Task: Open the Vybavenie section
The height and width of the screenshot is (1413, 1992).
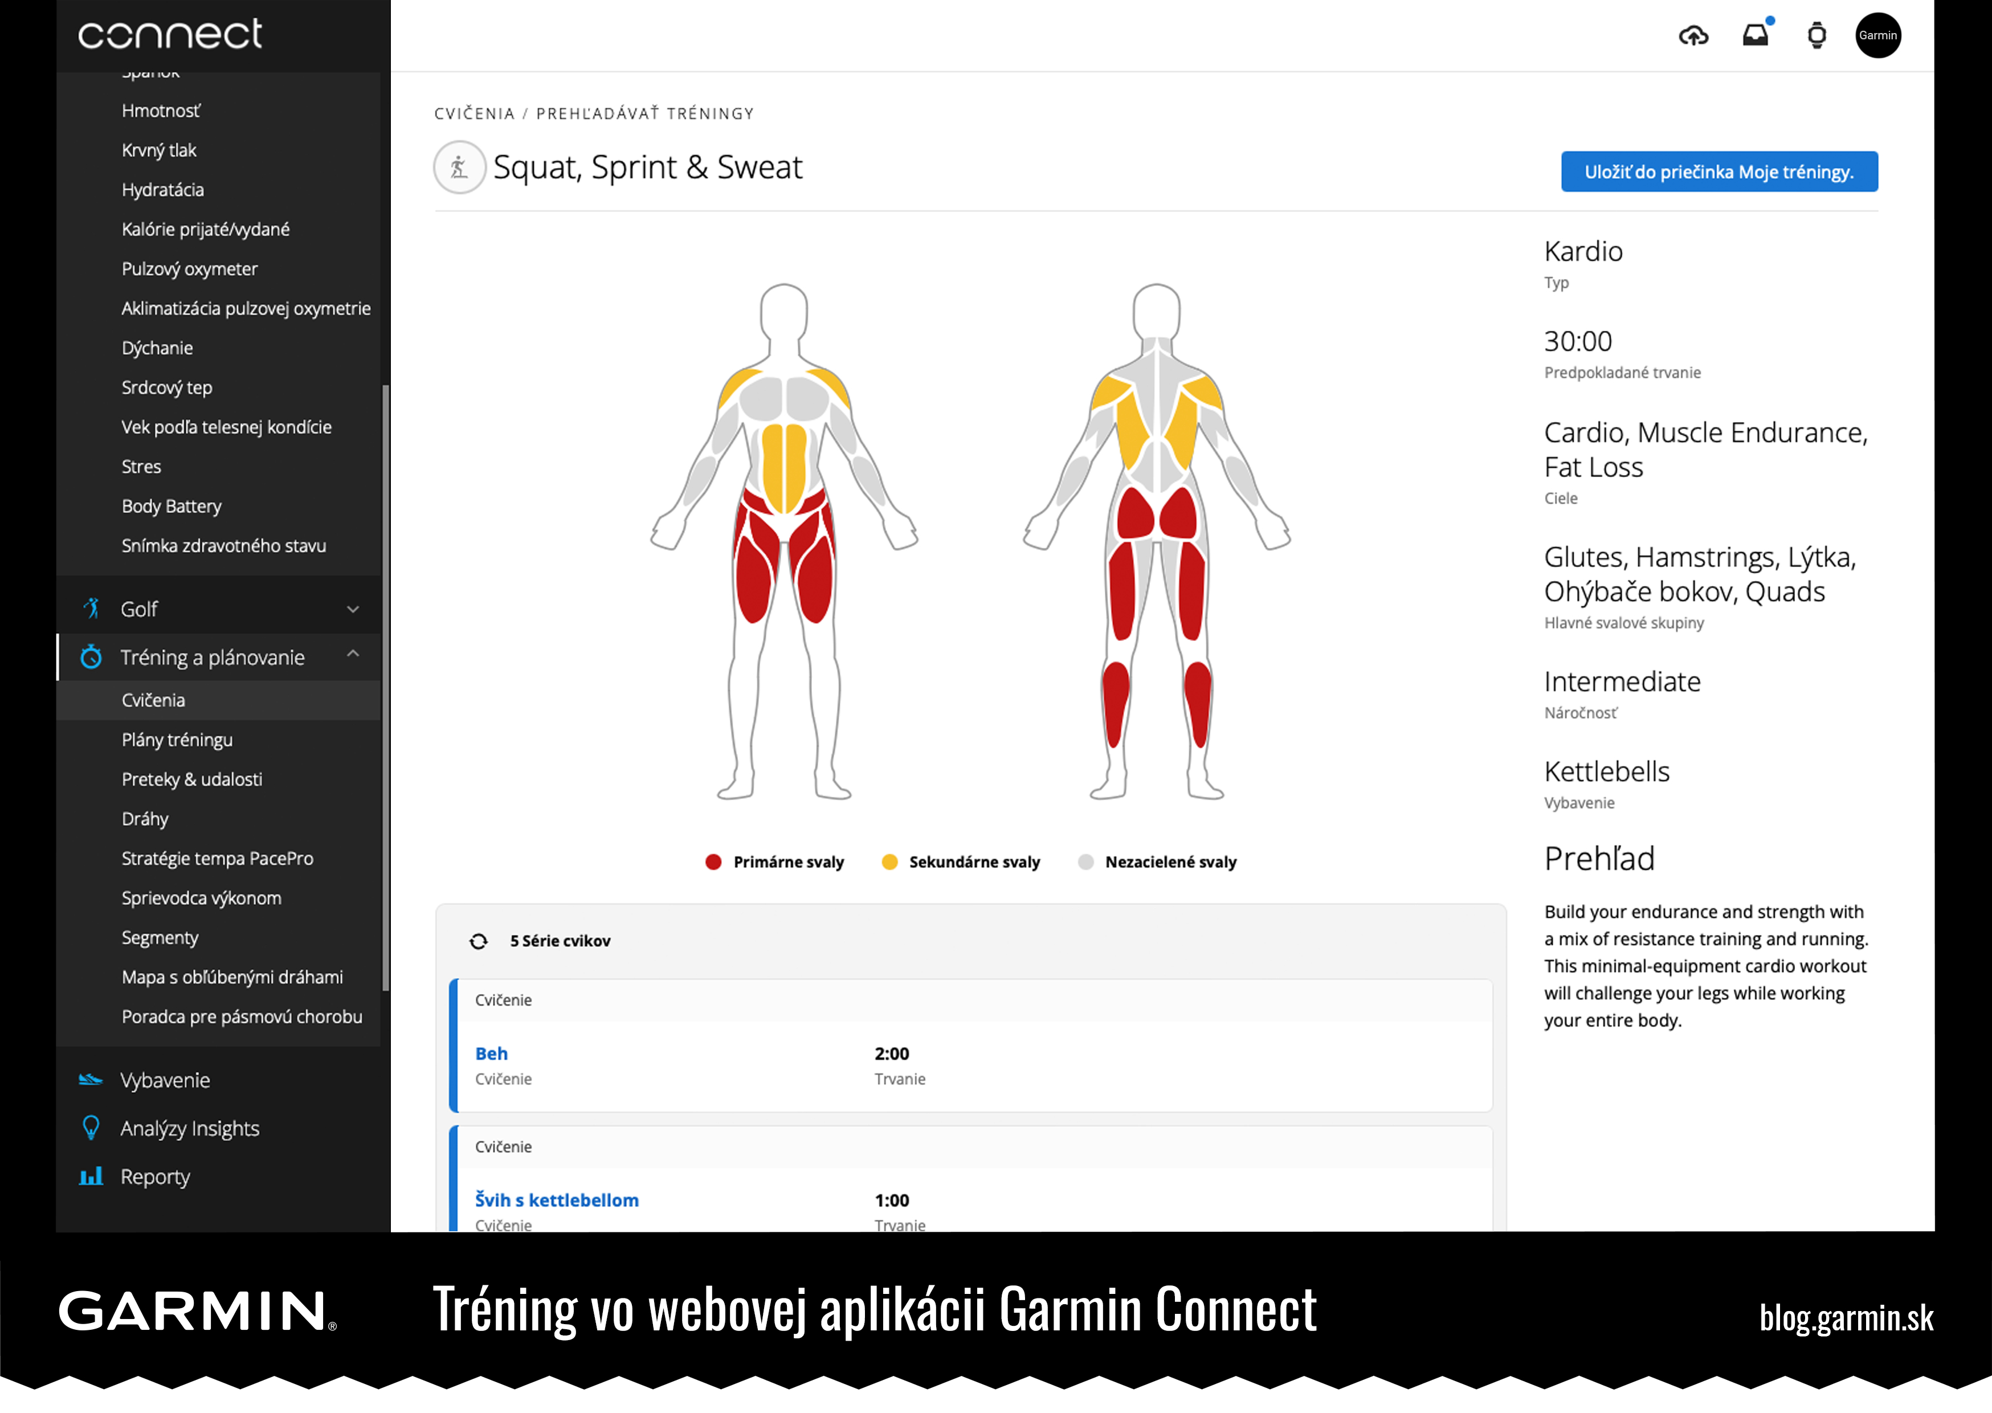Action: coord(165,1080)
